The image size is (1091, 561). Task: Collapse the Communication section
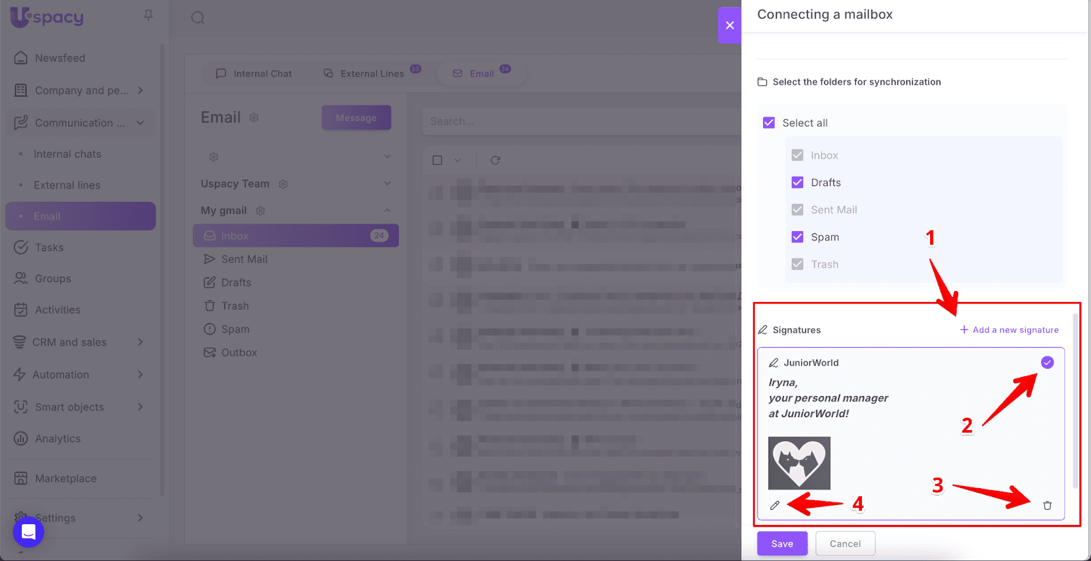[x=140, y=123]
